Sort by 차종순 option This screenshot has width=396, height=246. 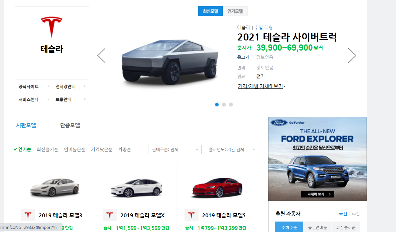[124, 150]
